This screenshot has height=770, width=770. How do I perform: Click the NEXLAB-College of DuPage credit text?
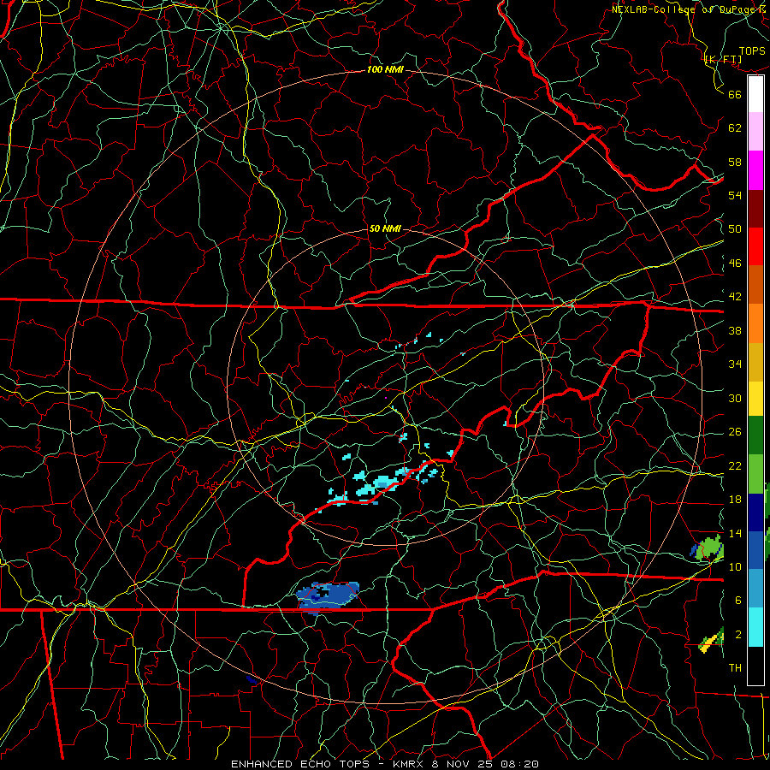click(x=690, y=9)
